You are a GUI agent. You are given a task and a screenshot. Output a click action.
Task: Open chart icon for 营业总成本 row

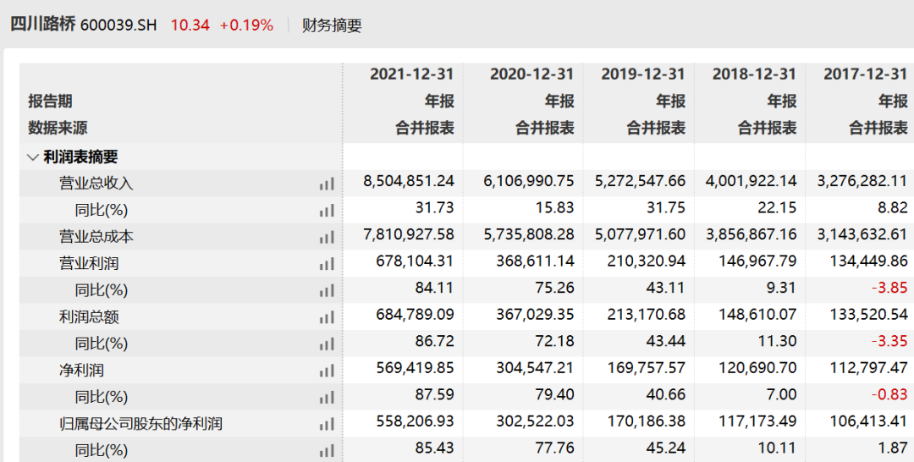(x=327, y=237)
